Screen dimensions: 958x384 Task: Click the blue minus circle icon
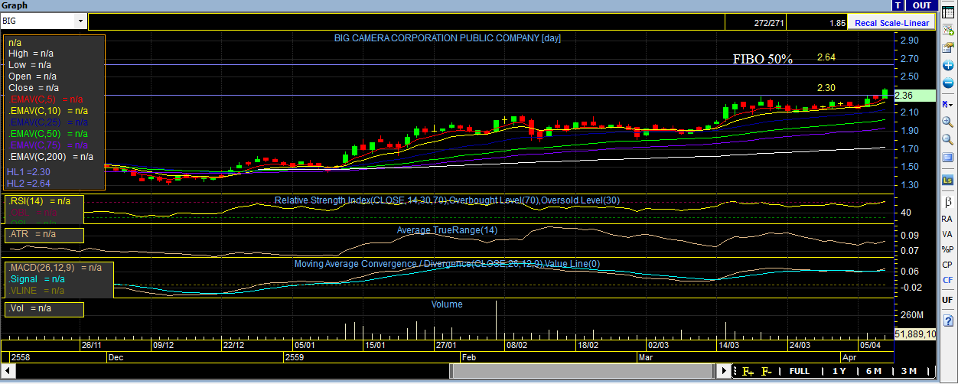pyautogui.click(x=947, y=83)
